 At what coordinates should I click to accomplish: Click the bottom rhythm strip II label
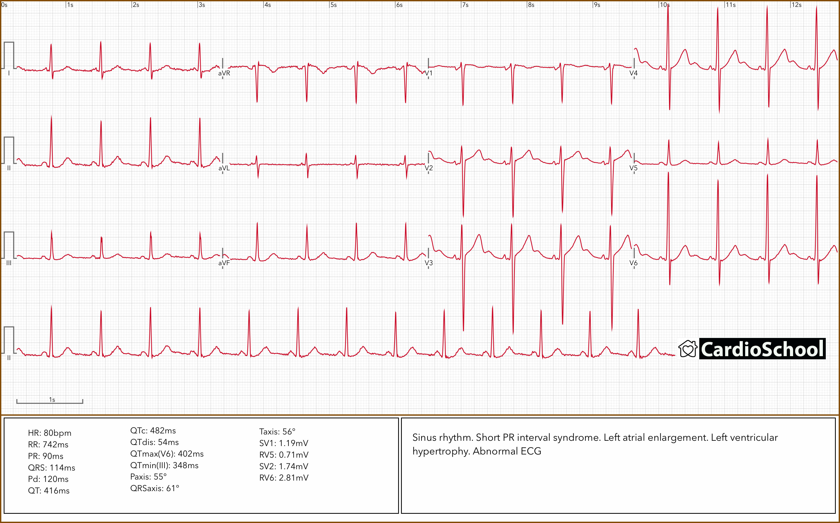pos(9,358)
